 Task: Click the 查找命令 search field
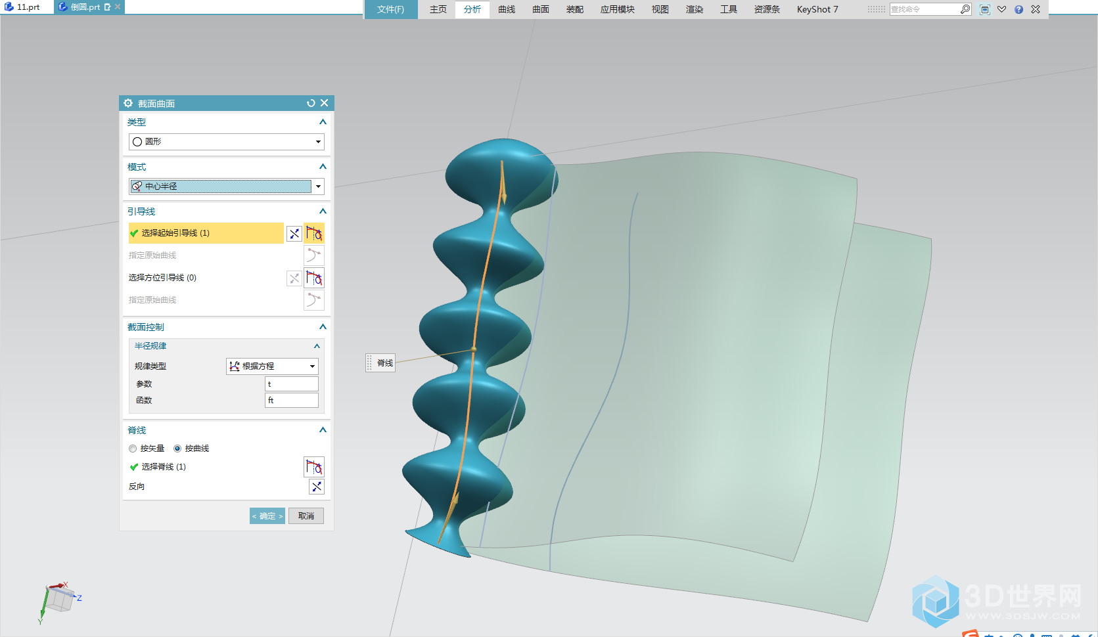click(x=925, y=9)
